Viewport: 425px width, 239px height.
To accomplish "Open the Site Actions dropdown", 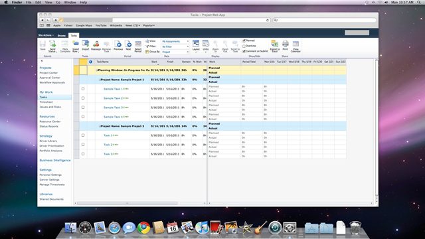I will (46, 35).
